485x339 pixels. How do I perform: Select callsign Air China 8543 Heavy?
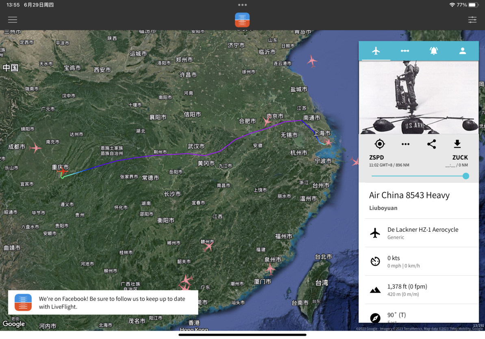409,195
